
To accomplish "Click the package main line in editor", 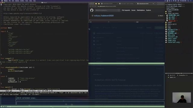I will pyautogui.click(x=6, y=28).
